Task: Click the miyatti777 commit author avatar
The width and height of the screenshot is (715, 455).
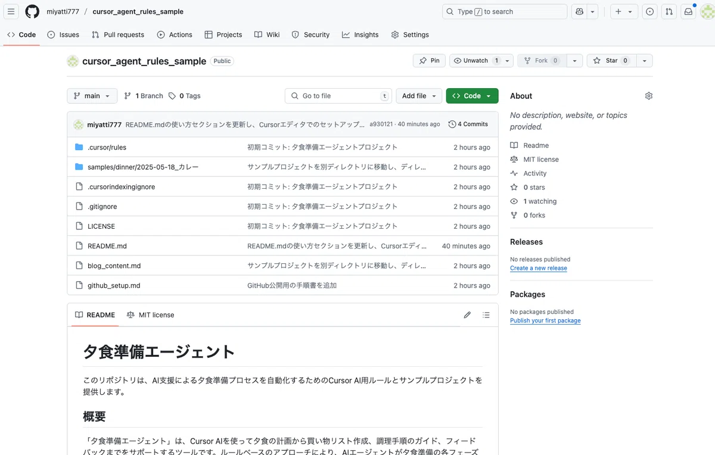Action: (79, 124)
